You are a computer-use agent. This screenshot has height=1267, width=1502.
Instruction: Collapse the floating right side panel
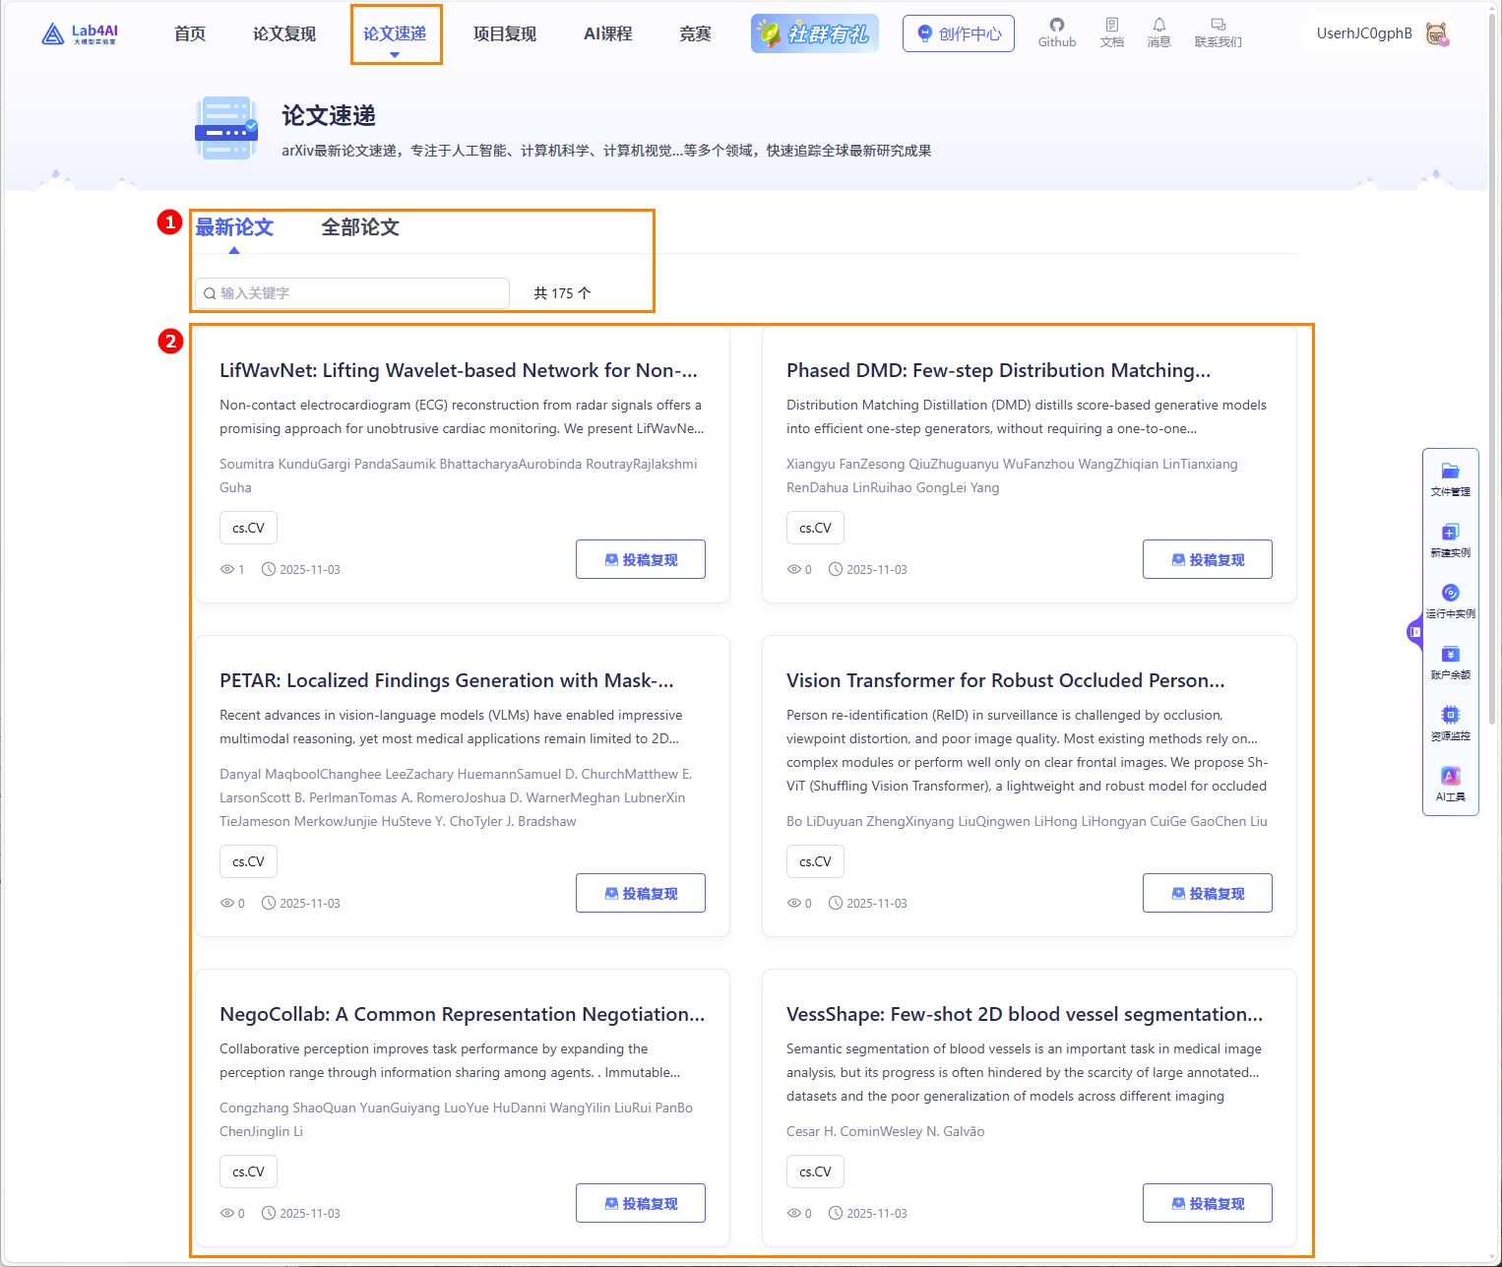click(1414, 632)
